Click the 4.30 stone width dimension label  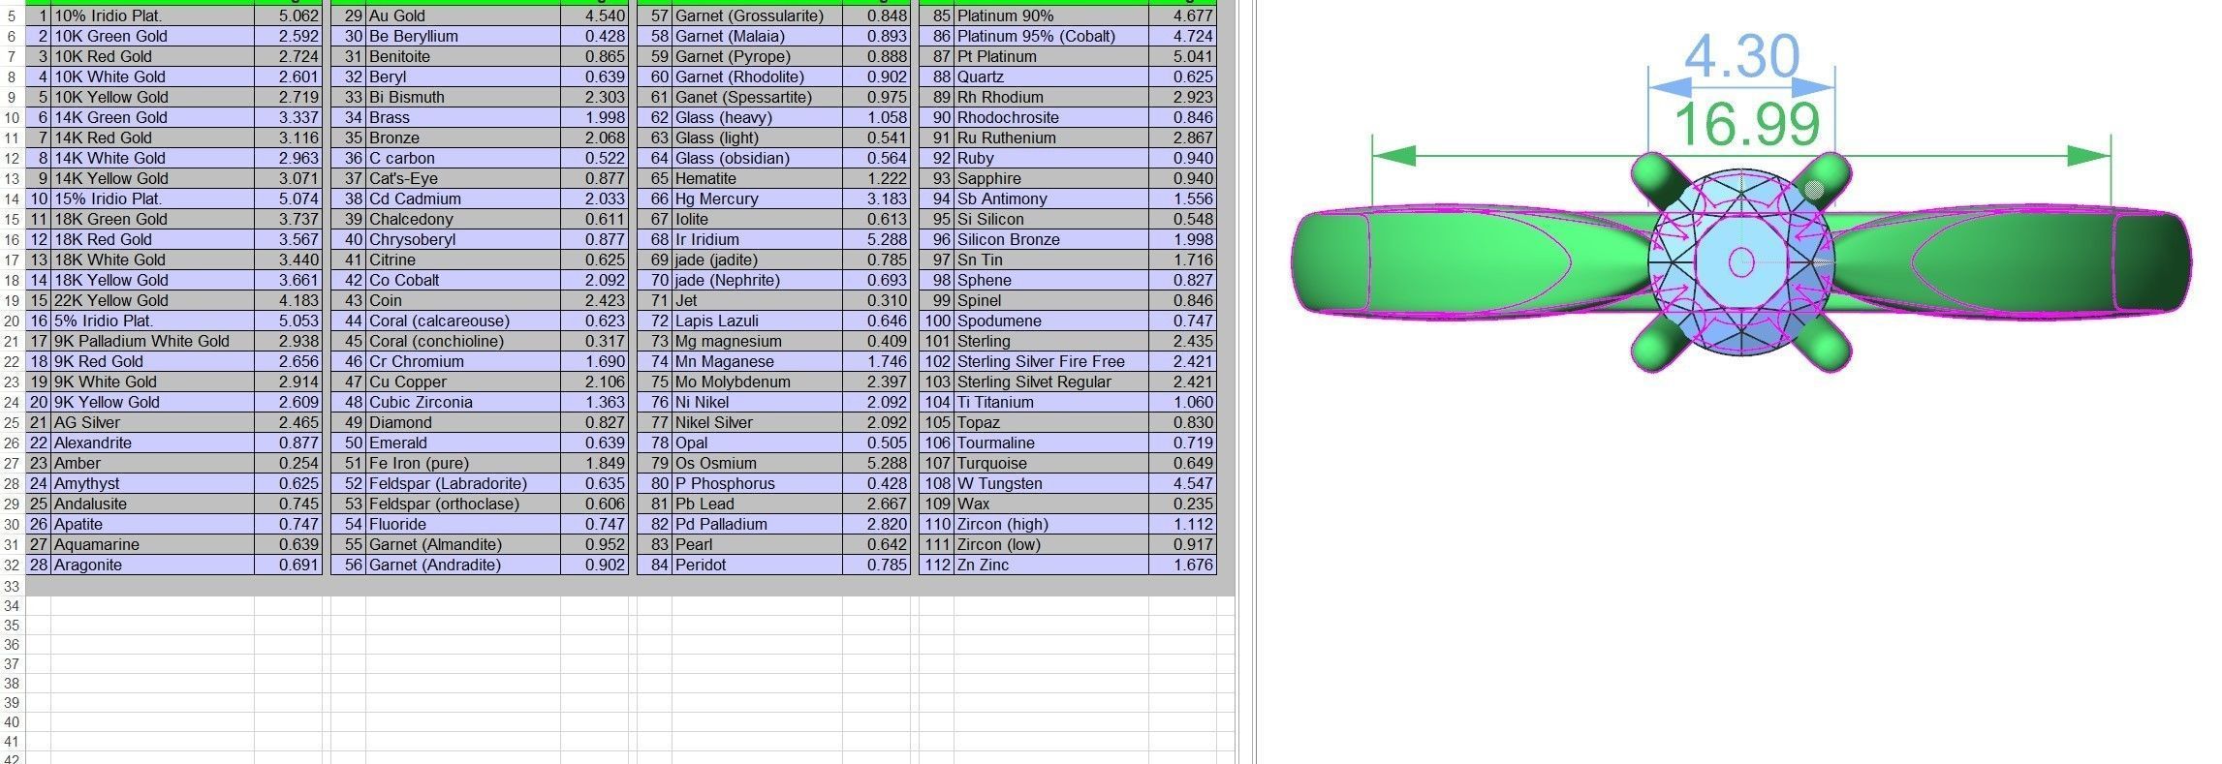click(1741, 56)
